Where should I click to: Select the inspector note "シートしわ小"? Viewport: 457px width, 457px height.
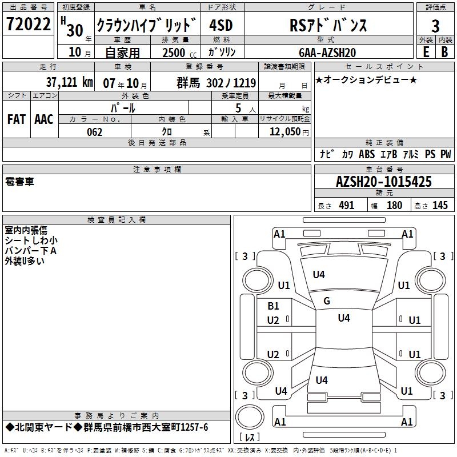[31, 240]
